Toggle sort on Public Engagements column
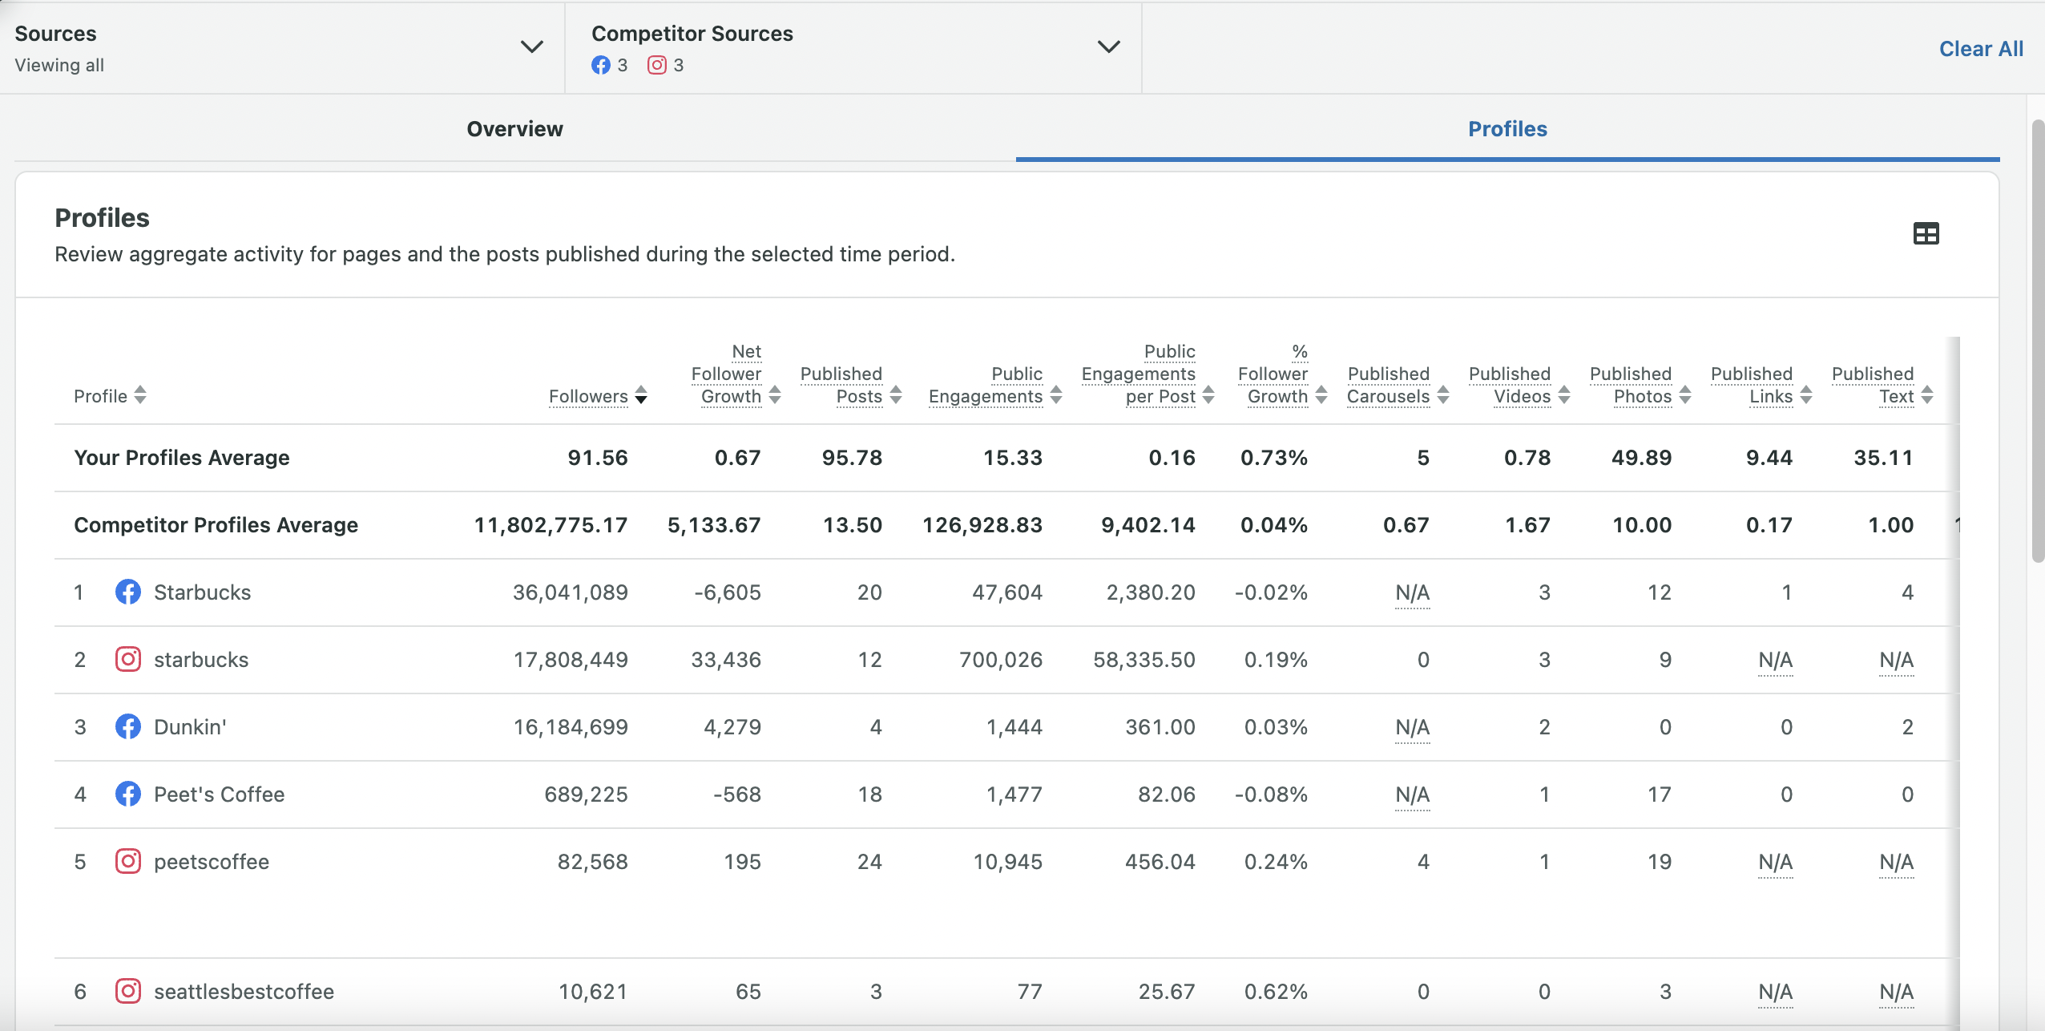Image resolution: width=2045 pixels, height=1031 pixels. (1056, 395)
